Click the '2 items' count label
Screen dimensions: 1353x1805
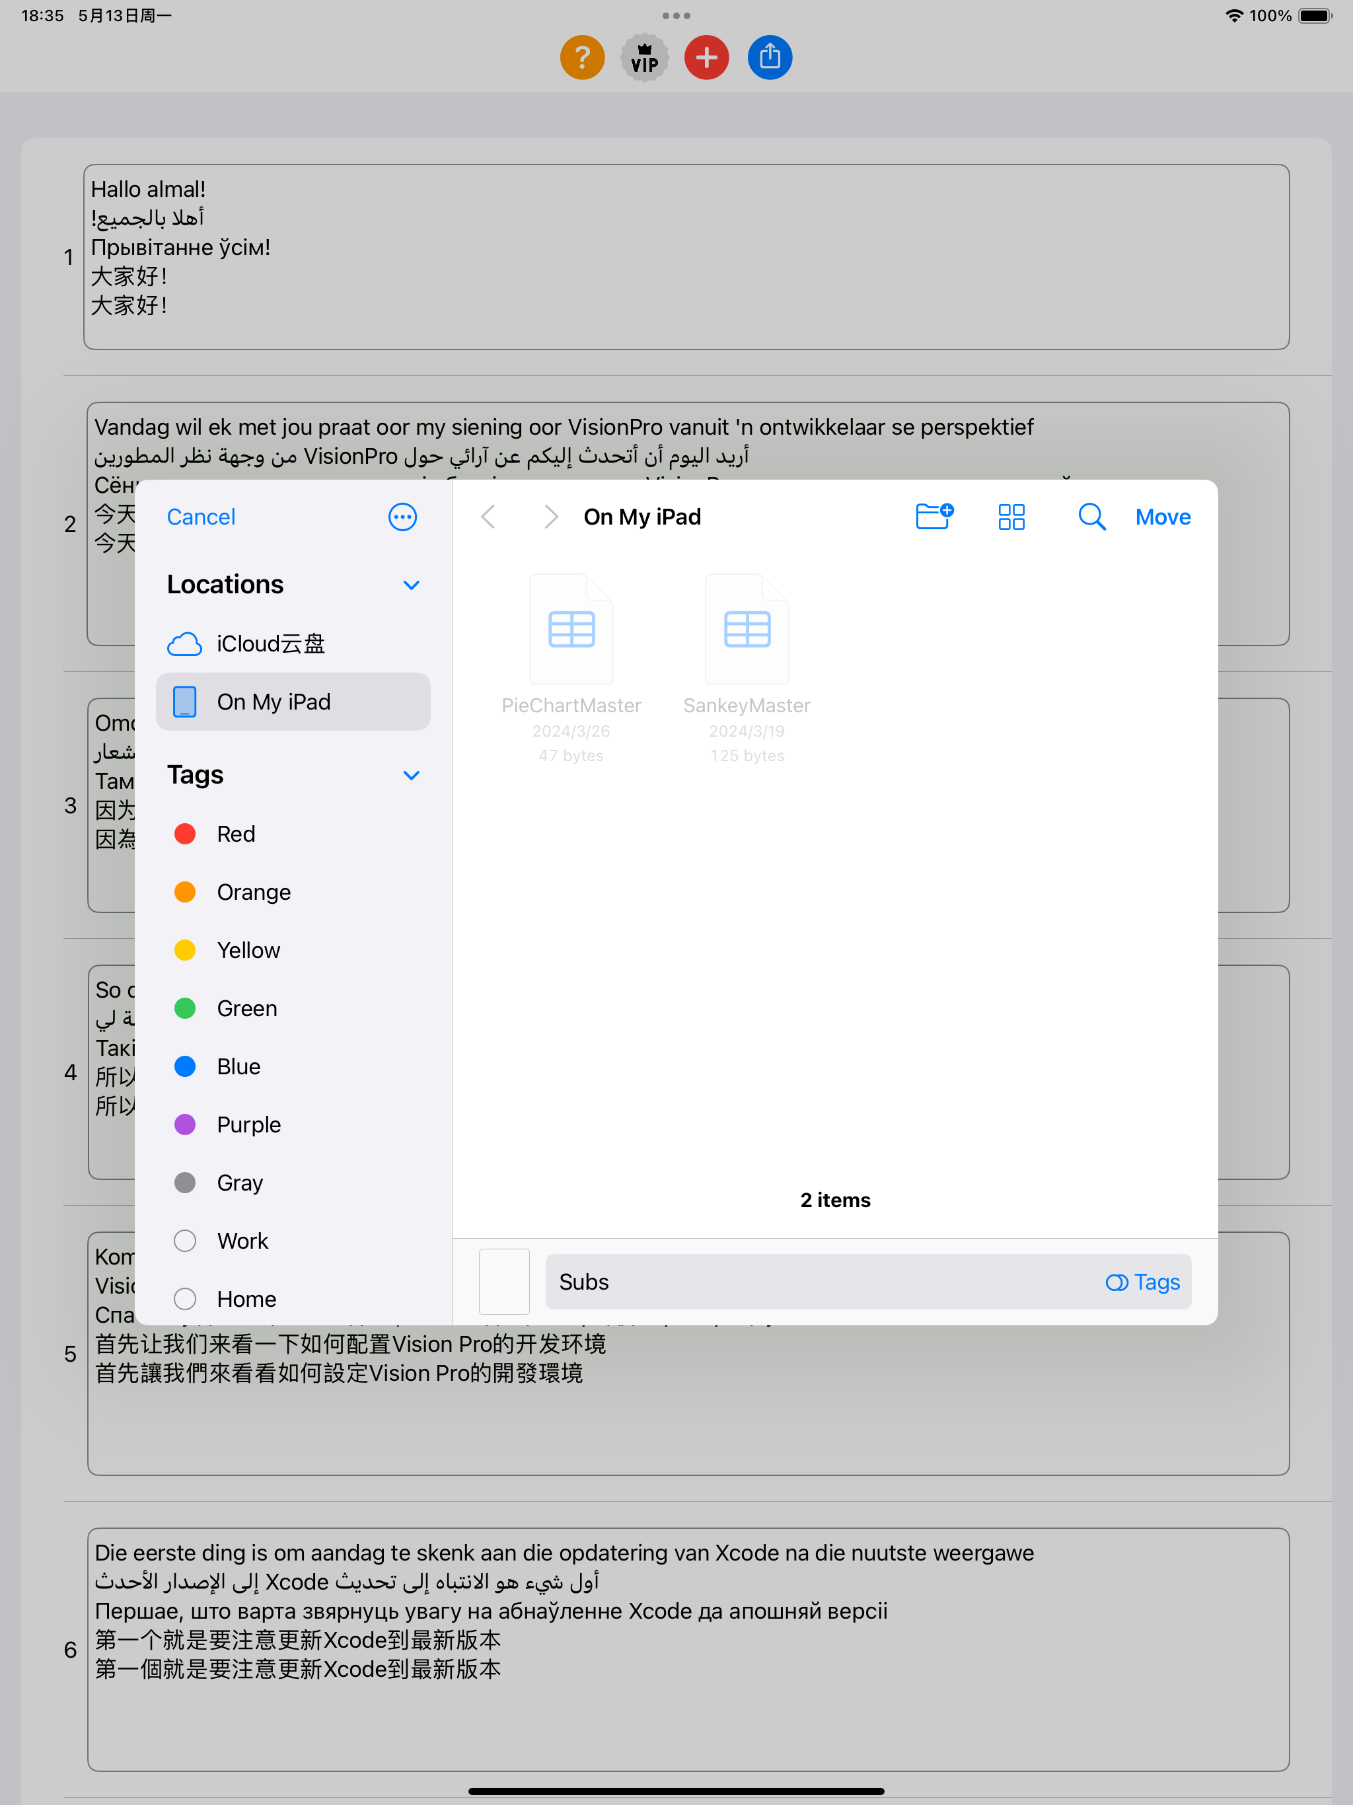coord(835,1200)
